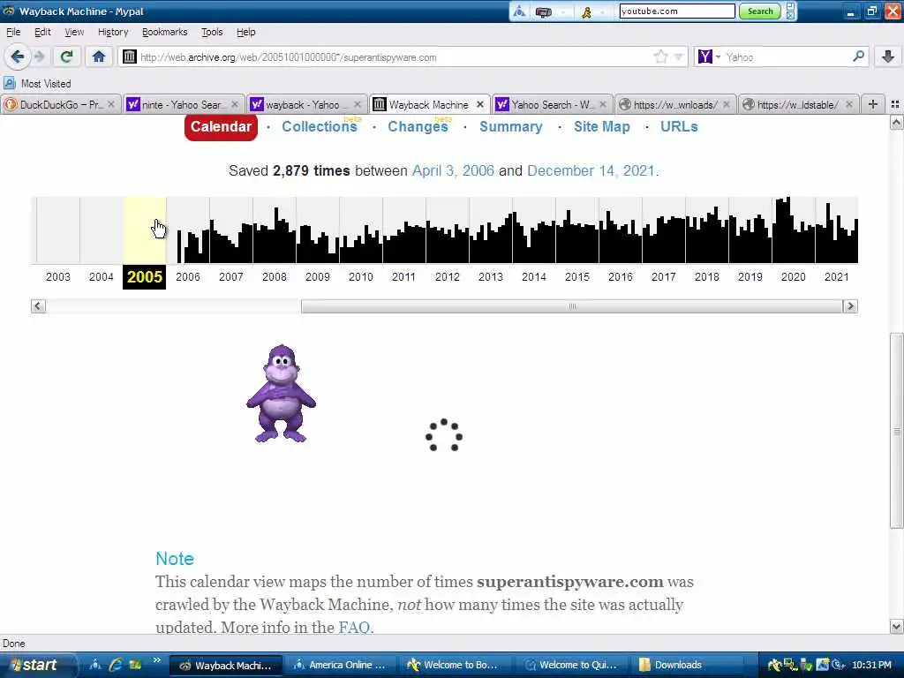Expand the Quick Launch chevron
The width and height of the screenshot is (904, 678).
(x=157, y=660)
